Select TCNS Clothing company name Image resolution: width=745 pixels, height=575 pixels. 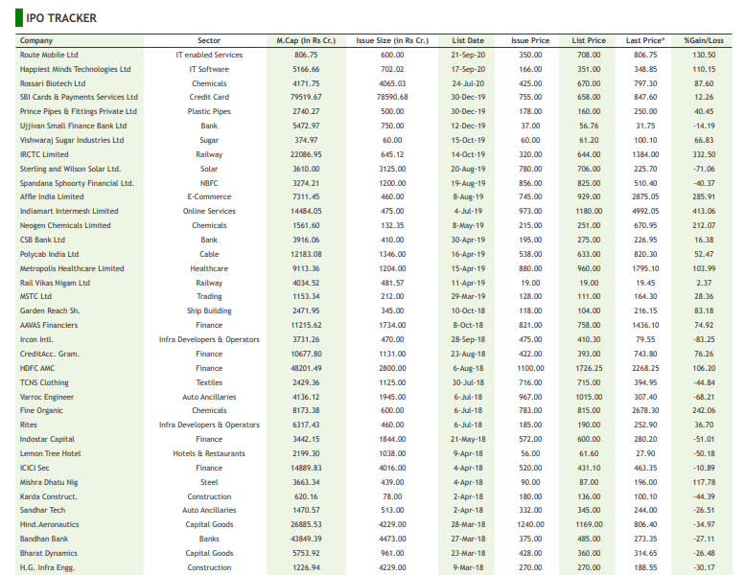pyautogui.click(x=44, y=382)
